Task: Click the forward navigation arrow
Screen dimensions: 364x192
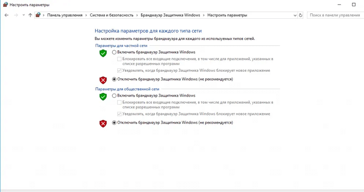Action: 16,15
